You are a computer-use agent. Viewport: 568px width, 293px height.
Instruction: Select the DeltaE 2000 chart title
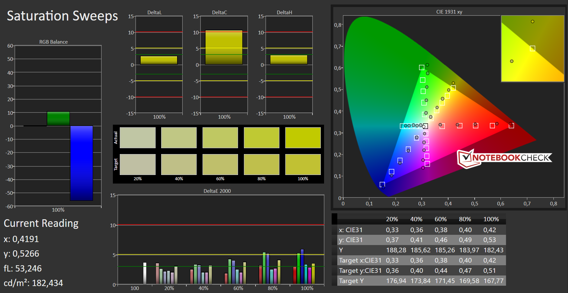click(217, 191)
